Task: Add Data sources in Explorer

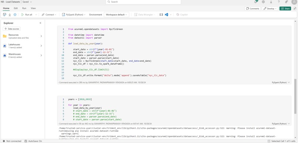Action: (11, 29)
